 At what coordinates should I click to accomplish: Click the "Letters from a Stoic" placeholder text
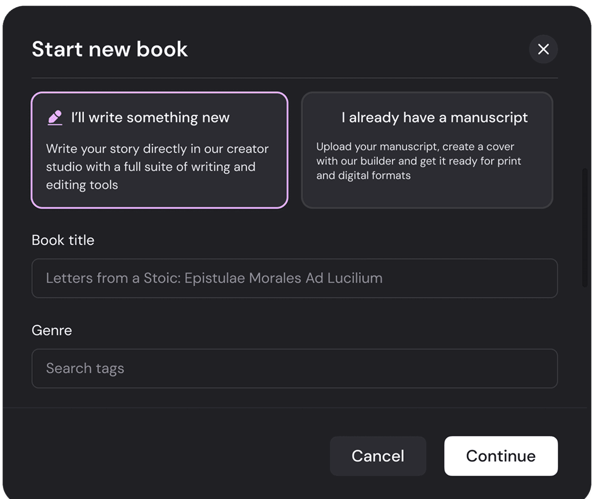[x=214, y=278]
